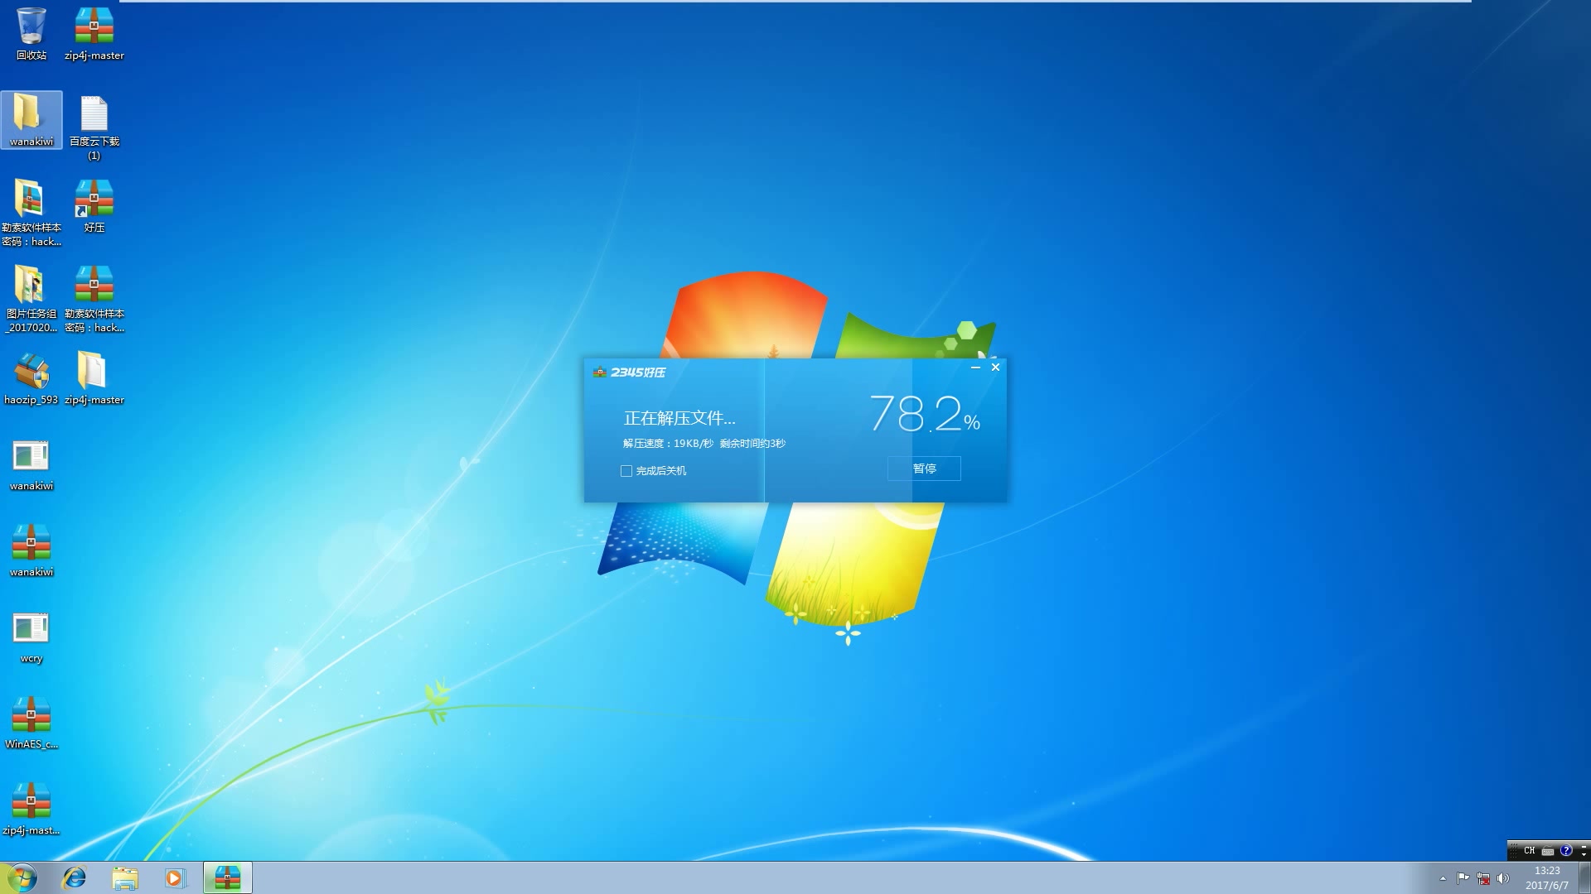Select the 百度云下载 (1) file icon
1591x894 pixels.
(x=94, y=127)
